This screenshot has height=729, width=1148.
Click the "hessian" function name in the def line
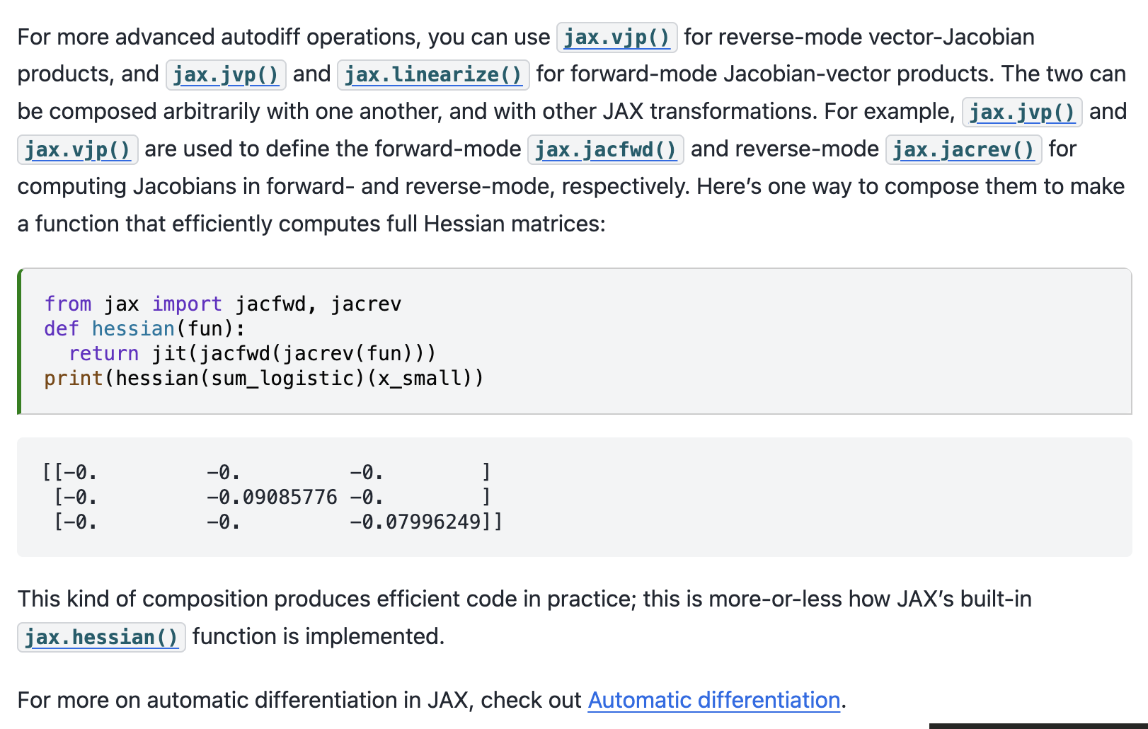click(x=133, y=329)
